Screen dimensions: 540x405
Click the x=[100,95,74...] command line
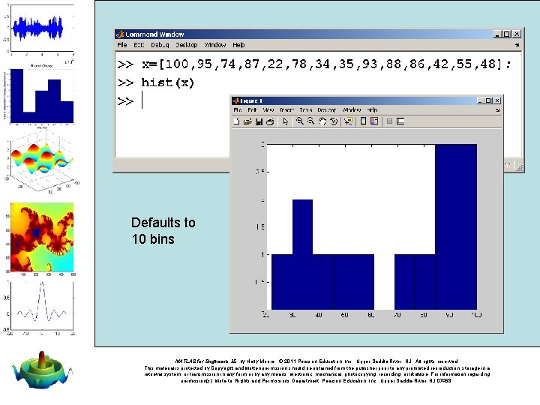tap(326, 64)
